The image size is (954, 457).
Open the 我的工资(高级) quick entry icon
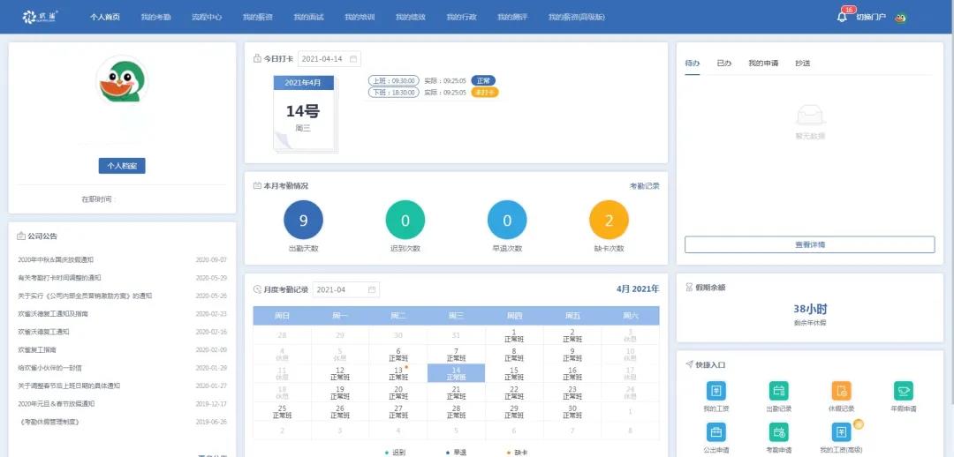(x=841, y=431)
